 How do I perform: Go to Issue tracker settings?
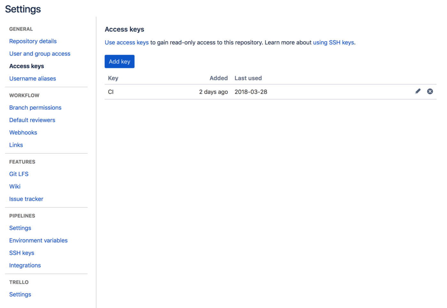coord(26,199)
